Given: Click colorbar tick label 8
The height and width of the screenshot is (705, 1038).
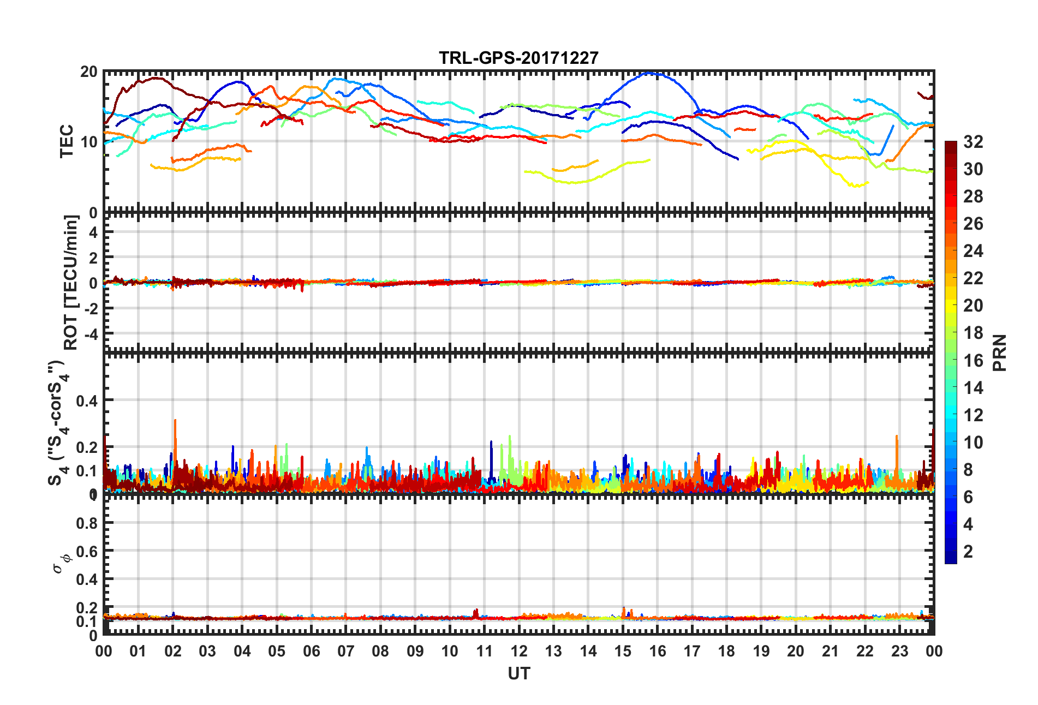Looking at the screenshot, I should (968, 470).
